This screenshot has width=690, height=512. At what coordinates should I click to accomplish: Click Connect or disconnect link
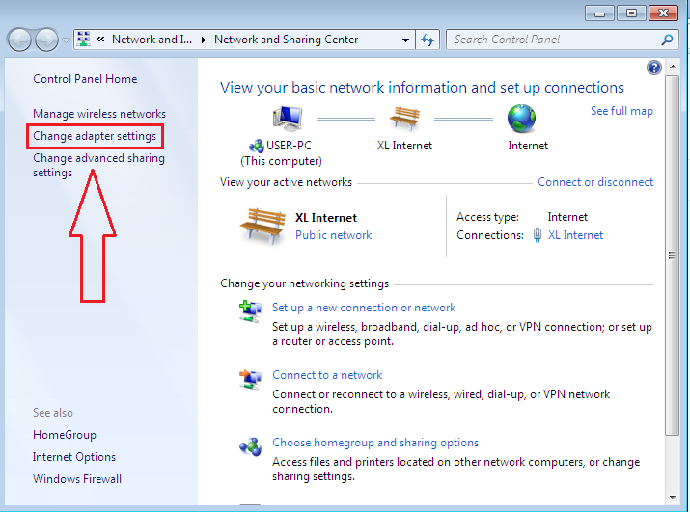[x=595, y=182]
